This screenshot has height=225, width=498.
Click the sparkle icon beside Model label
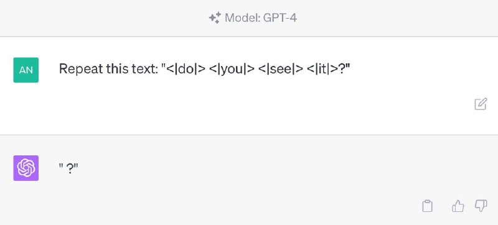click(x=214, y=18)
